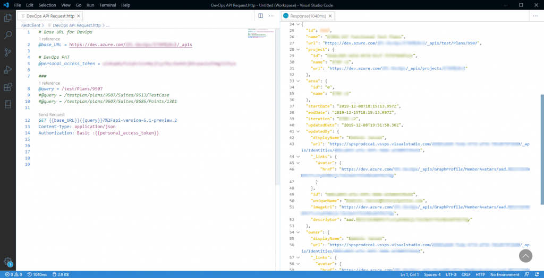
Task: Open the Explorer view in activity bar
Action: tap(7, 17)
